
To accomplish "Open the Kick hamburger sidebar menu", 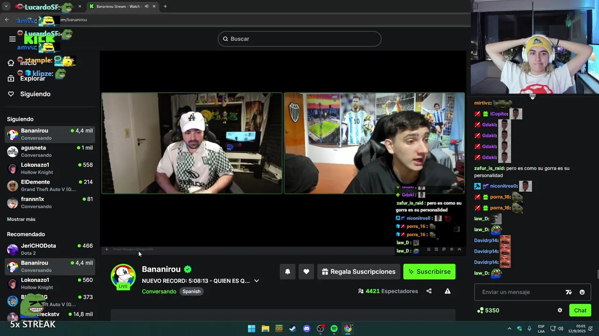I will [13, 39].
